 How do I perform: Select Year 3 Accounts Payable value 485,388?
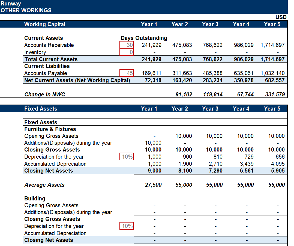pos(213,73)
